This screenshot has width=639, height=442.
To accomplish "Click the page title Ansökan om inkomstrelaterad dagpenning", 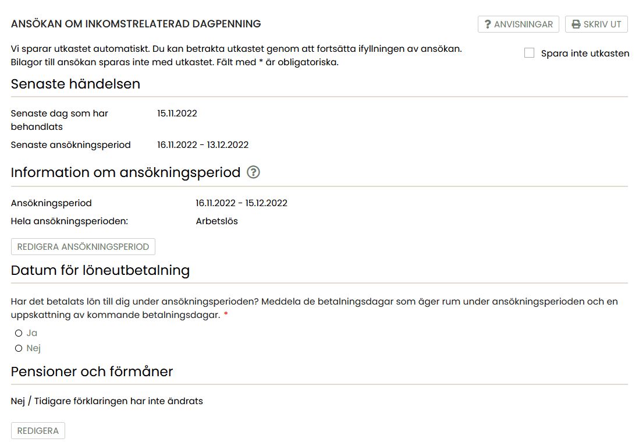I will 136,24.
